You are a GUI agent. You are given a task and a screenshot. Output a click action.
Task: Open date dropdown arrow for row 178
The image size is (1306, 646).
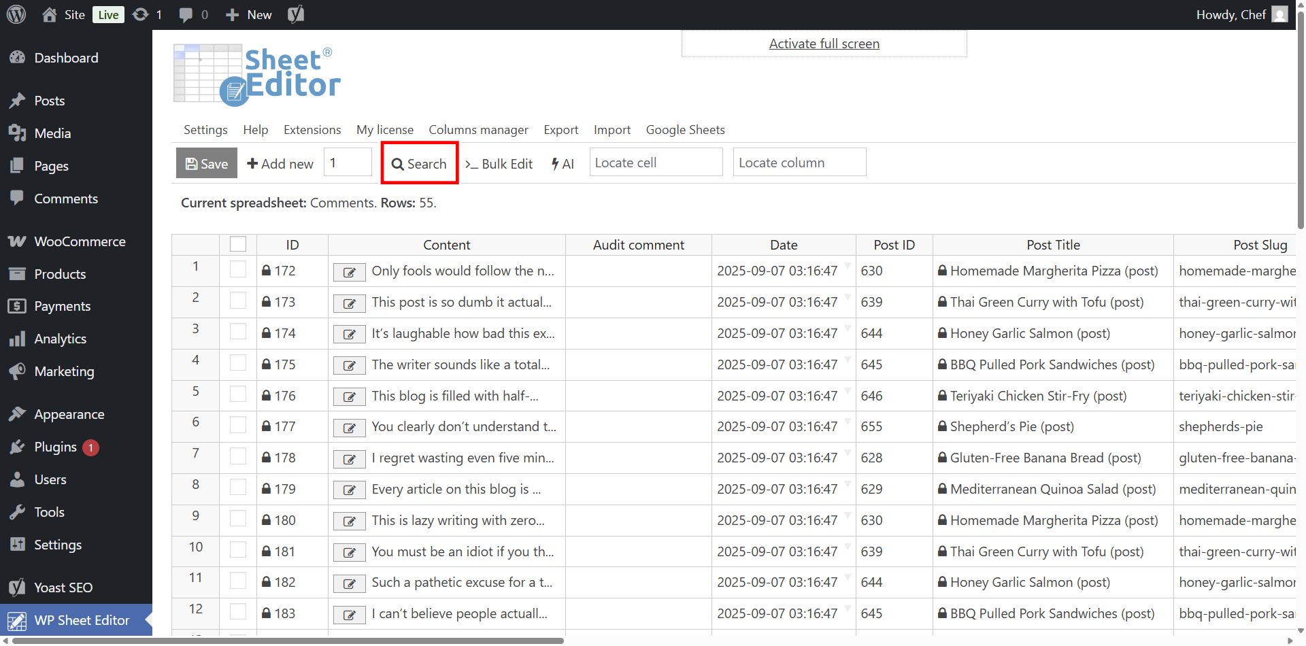tap(848, 452)
